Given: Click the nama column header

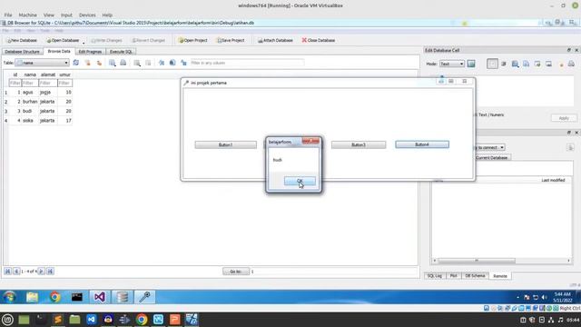Looking at the screenshot, I should click(30, 74).
